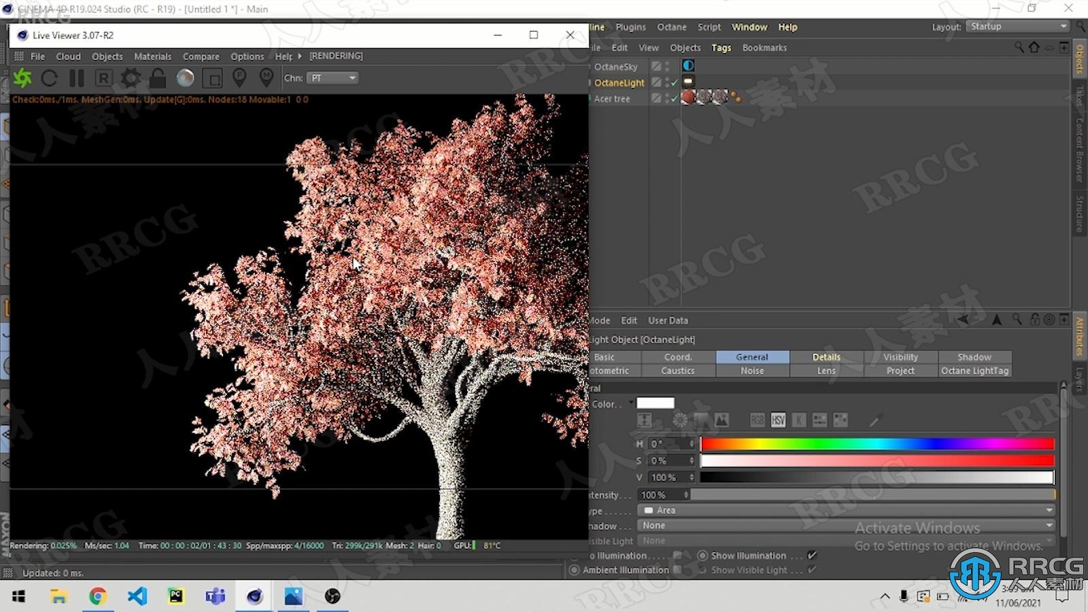Click the color from picture icon
Screen dimensions: 1088x612
click(721, 420)
